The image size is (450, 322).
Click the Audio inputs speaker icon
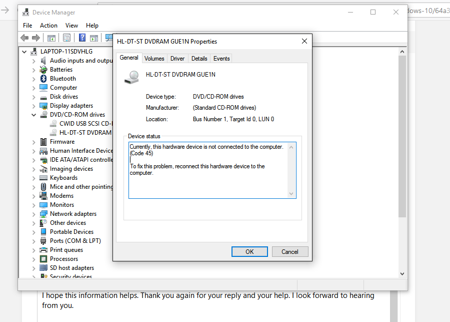pyautogui.click(x=43, y=61)
